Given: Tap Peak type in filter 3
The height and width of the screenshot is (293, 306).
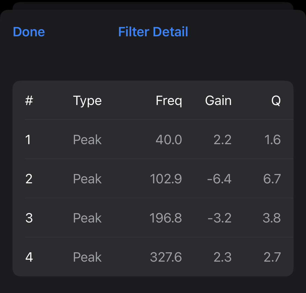Looking at the screenshot, I should pos(87,218).
